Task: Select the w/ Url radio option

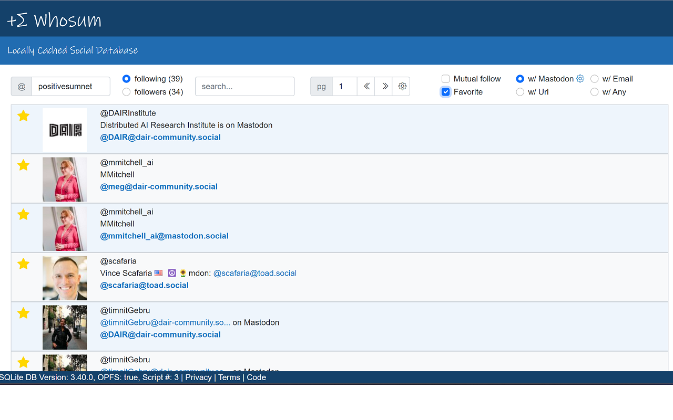Action: pos(520,92)
